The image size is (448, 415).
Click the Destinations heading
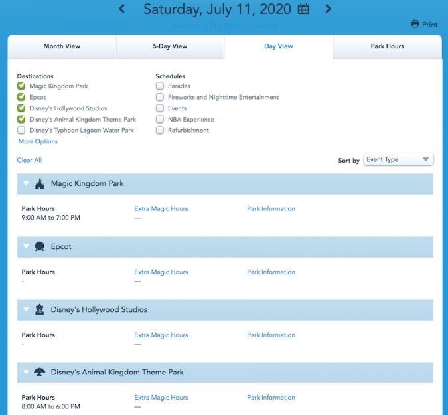tap(35, 76)
